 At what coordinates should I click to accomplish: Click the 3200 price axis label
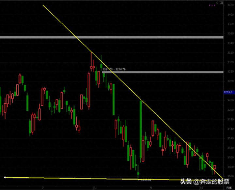pyautogui.click(x=230, y=110)
